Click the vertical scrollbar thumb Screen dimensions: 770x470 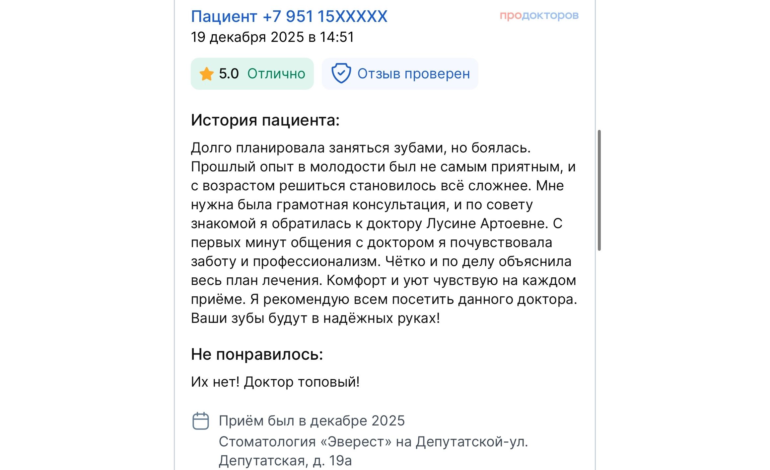pos(599,190)
